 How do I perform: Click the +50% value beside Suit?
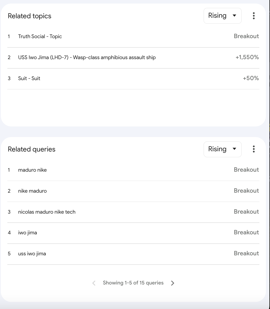[x=251, y=78]
